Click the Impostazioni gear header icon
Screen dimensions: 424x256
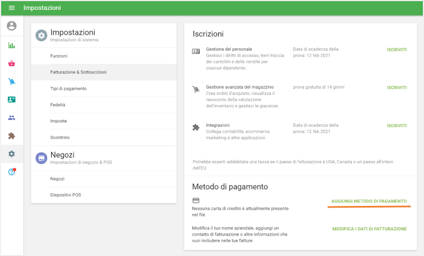tap(41, 35)
